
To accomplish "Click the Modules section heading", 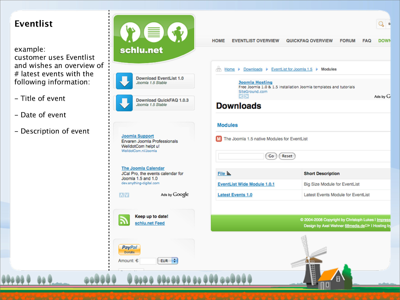I will [227, 125].
